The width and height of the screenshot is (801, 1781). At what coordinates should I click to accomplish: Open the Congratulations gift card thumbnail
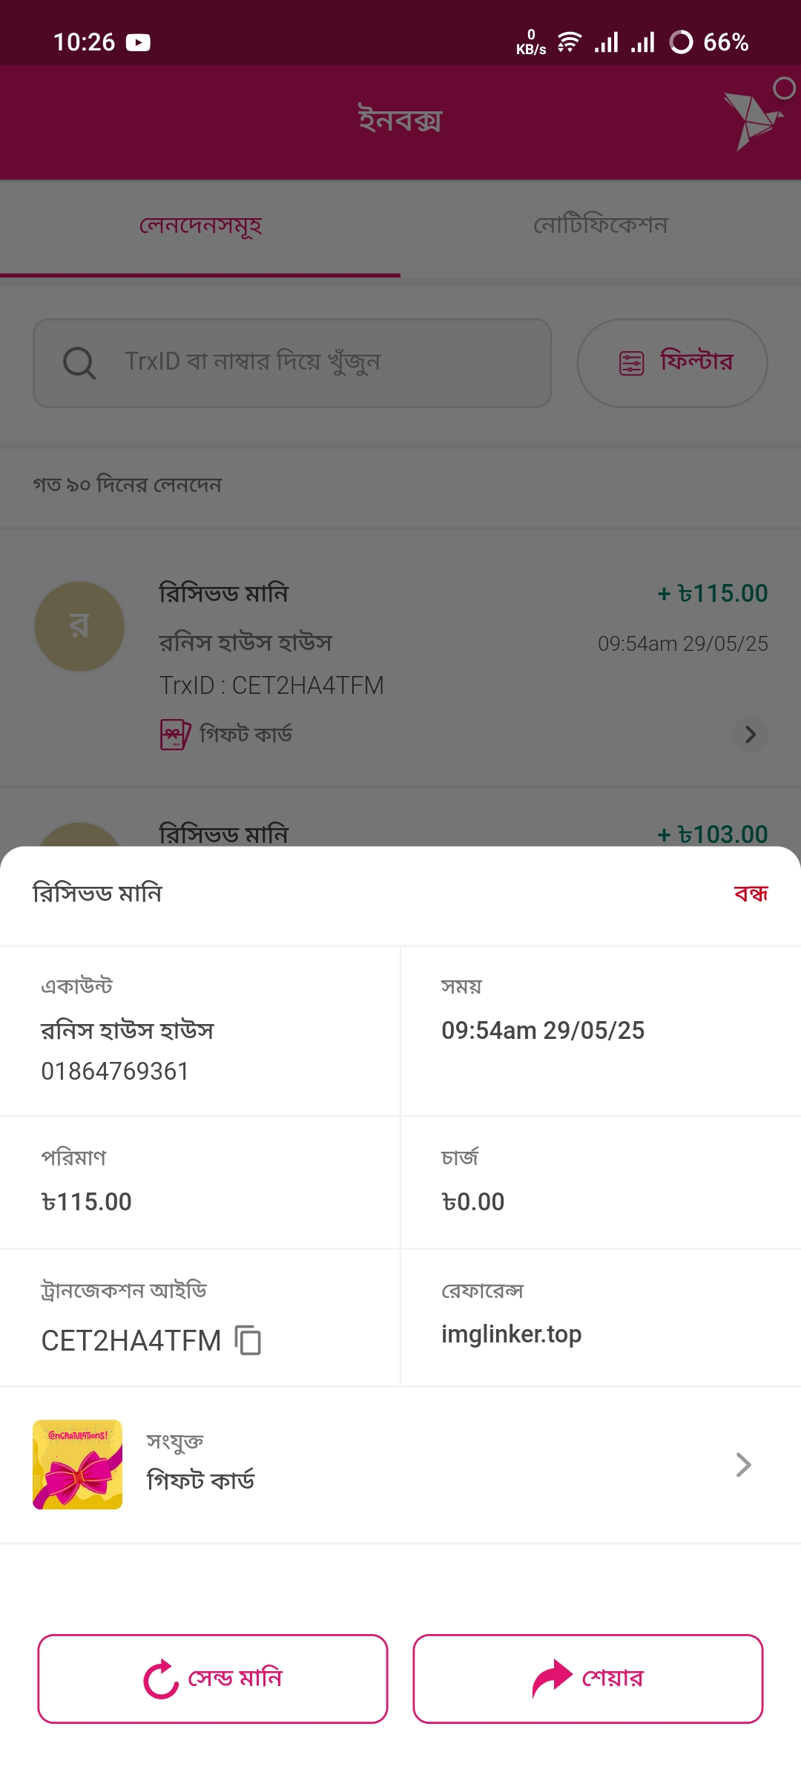click(78, 1464)
